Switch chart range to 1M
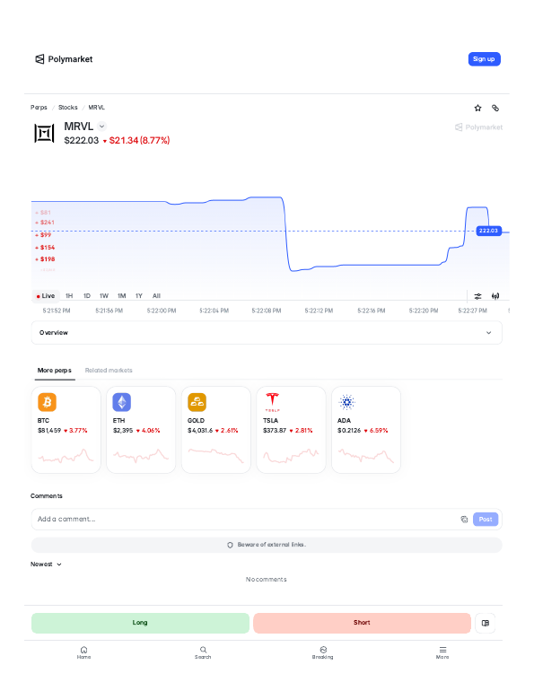 tap(121, 296)
